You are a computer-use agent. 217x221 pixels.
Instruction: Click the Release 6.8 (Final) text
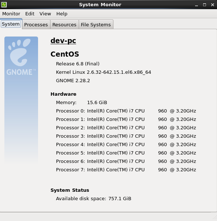(x=78, y=64)
